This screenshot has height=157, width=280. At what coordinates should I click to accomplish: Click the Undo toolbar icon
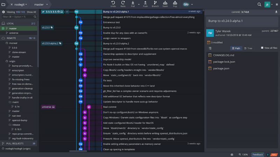113,4
